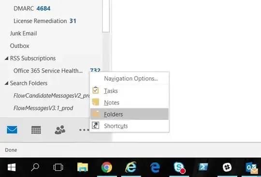This screenshot has width=261, height=177.
Task: Select the Search Folders label
Action: tap(29, 83)
